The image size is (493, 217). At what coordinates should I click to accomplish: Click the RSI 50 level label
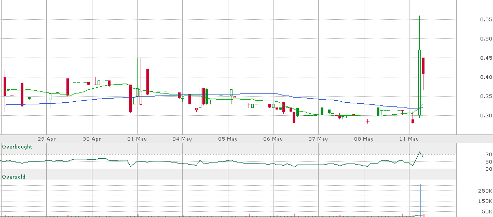[x=489, y=161]
